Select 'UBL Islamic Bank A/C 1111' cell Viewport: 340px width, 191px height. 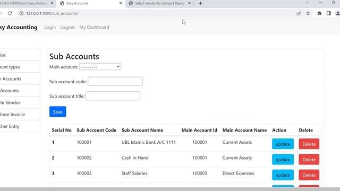coord(149,142)
